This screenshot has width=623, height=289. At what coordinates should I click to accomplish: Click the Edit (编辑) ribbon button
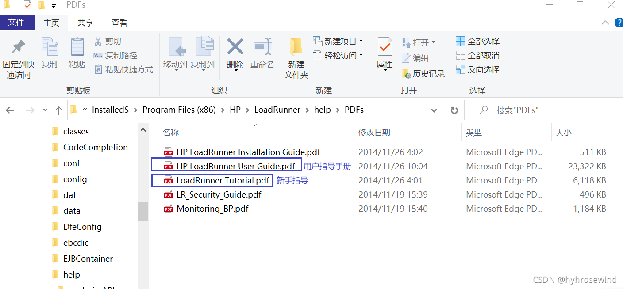coord(415,58)
